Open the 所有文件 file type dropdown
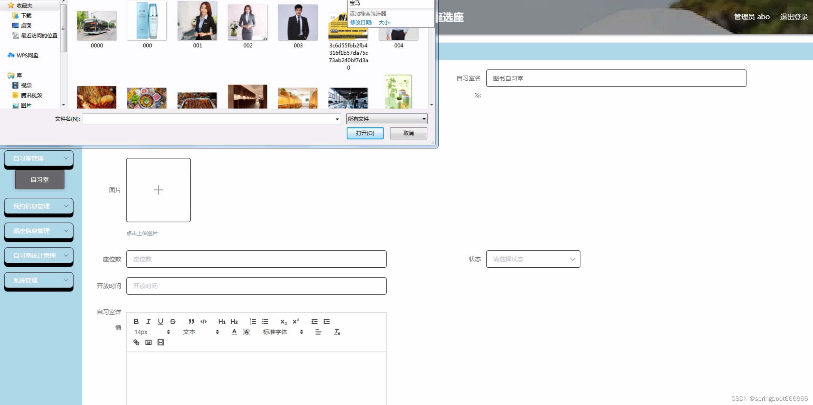813x405 pixels. 387,119
